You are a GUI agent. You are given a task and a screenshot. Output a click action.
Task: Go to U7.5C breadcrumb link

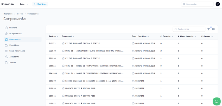pos(20,14)
